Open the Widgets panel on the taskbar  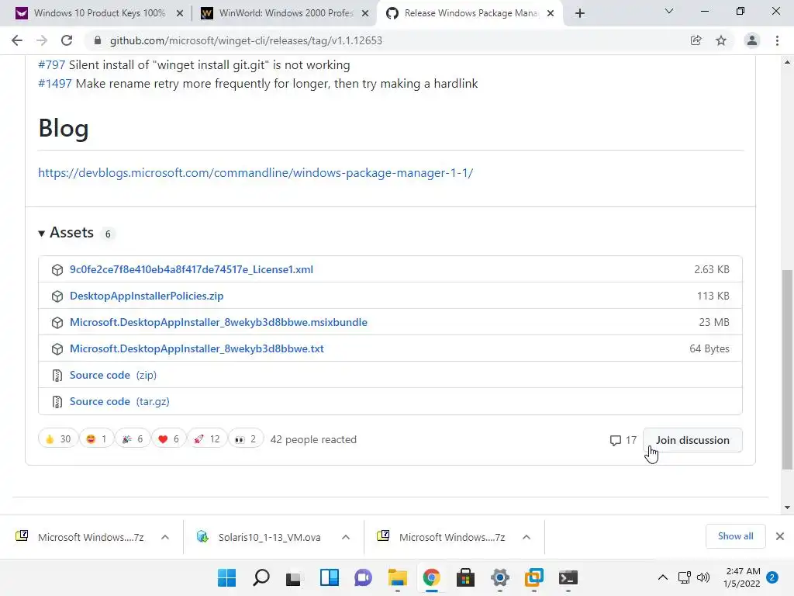pyautogui.click(x=330, y=577)
